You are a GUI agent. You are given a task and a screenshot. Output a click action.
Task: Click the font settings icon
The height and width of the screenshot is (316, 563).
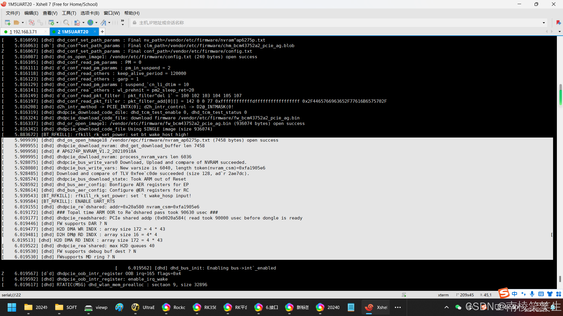pos(103,23)
